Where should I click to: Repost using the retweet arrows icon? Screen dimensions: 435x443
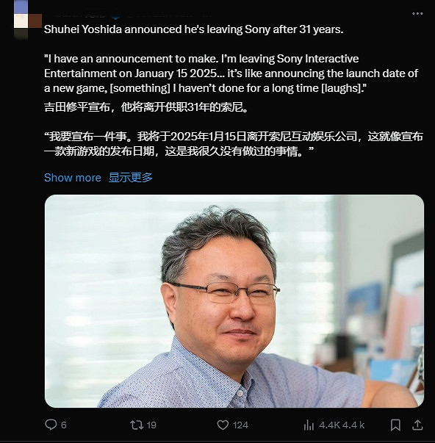tap(137, 425)
